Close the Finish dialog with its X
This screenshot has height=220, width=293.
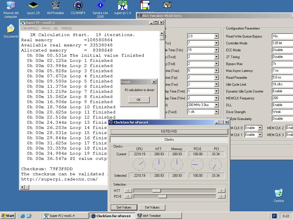[x=154, y=82]
